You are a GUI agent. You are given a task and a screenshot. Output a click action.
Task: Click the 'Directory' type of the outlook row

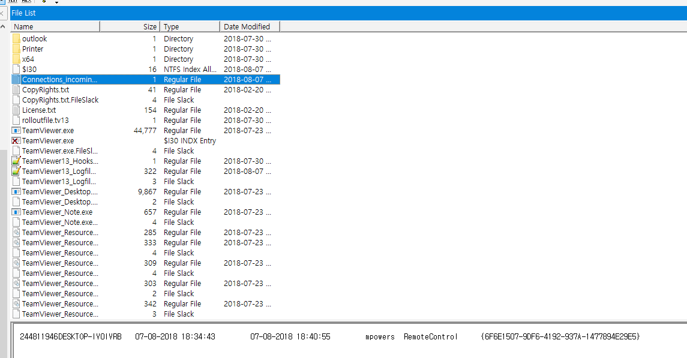coord(178,38)
